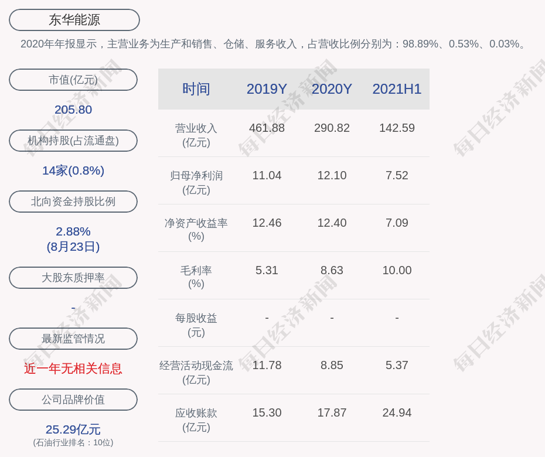The width and height of the screenshot is (545, 457).
Task: Click the 东华能源 company name pill
Action: [74, 20]
